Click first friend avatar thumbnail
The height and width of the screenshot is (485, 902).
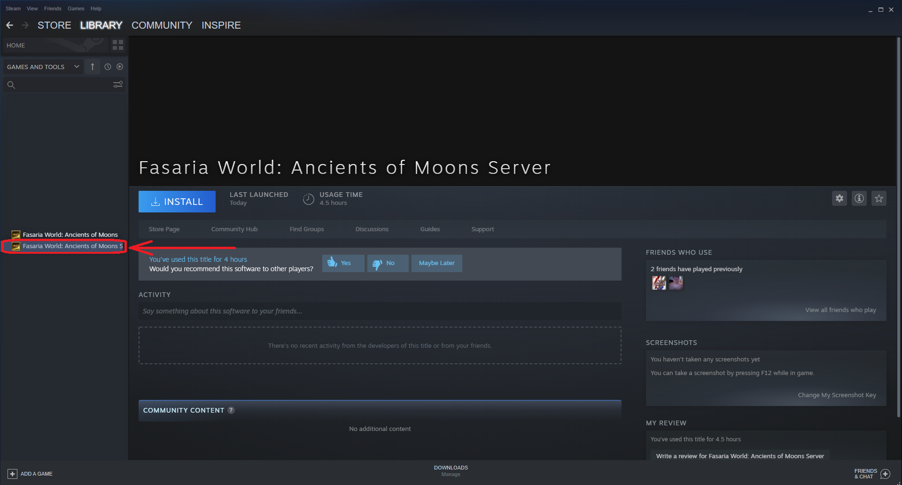659,283
